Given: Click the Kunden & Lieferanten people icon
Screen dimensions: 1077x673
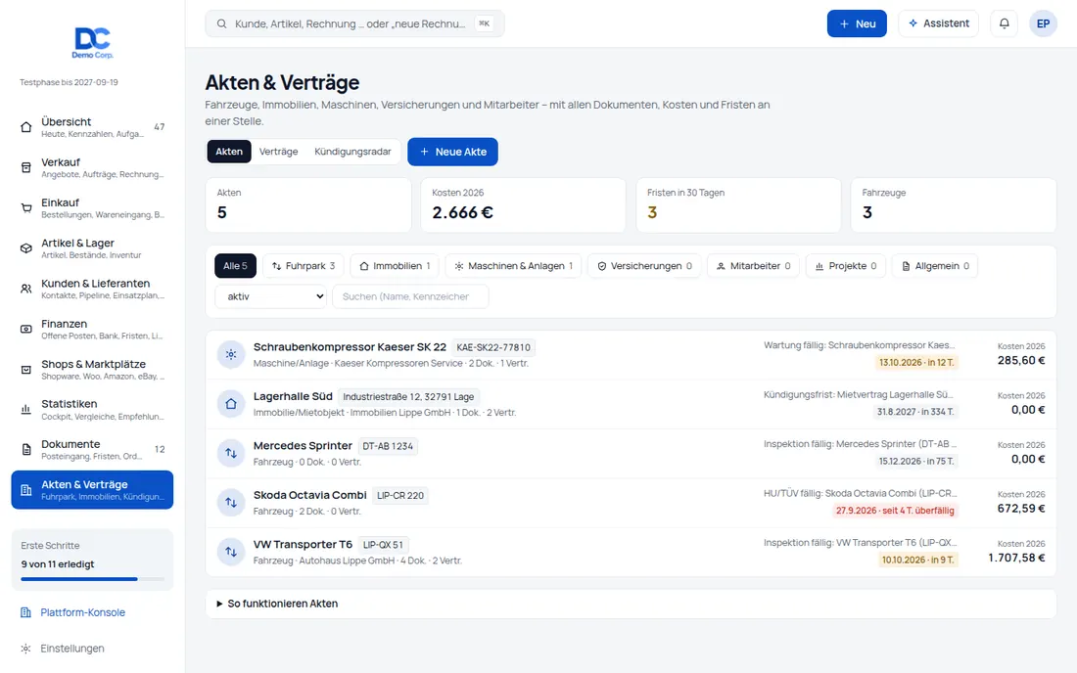Looking at the screenshot, I should [26, 289].
